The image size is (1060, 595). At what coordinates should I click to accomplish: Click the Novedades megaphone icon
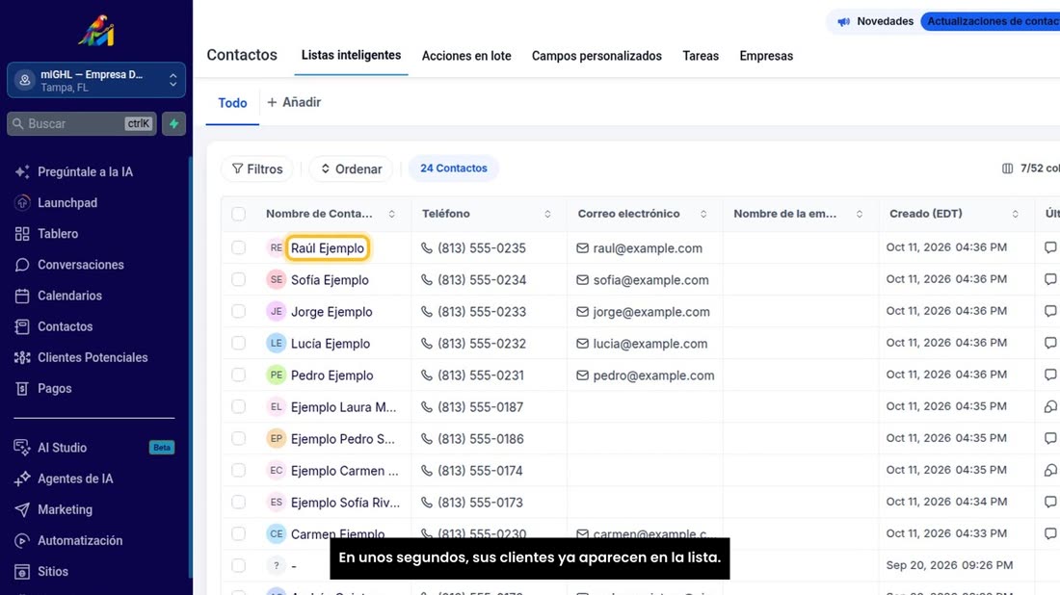[844, 21]
